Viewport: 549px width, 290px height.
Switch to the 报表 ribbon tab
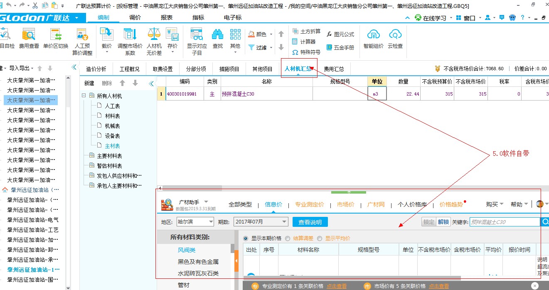click(167, 17)
